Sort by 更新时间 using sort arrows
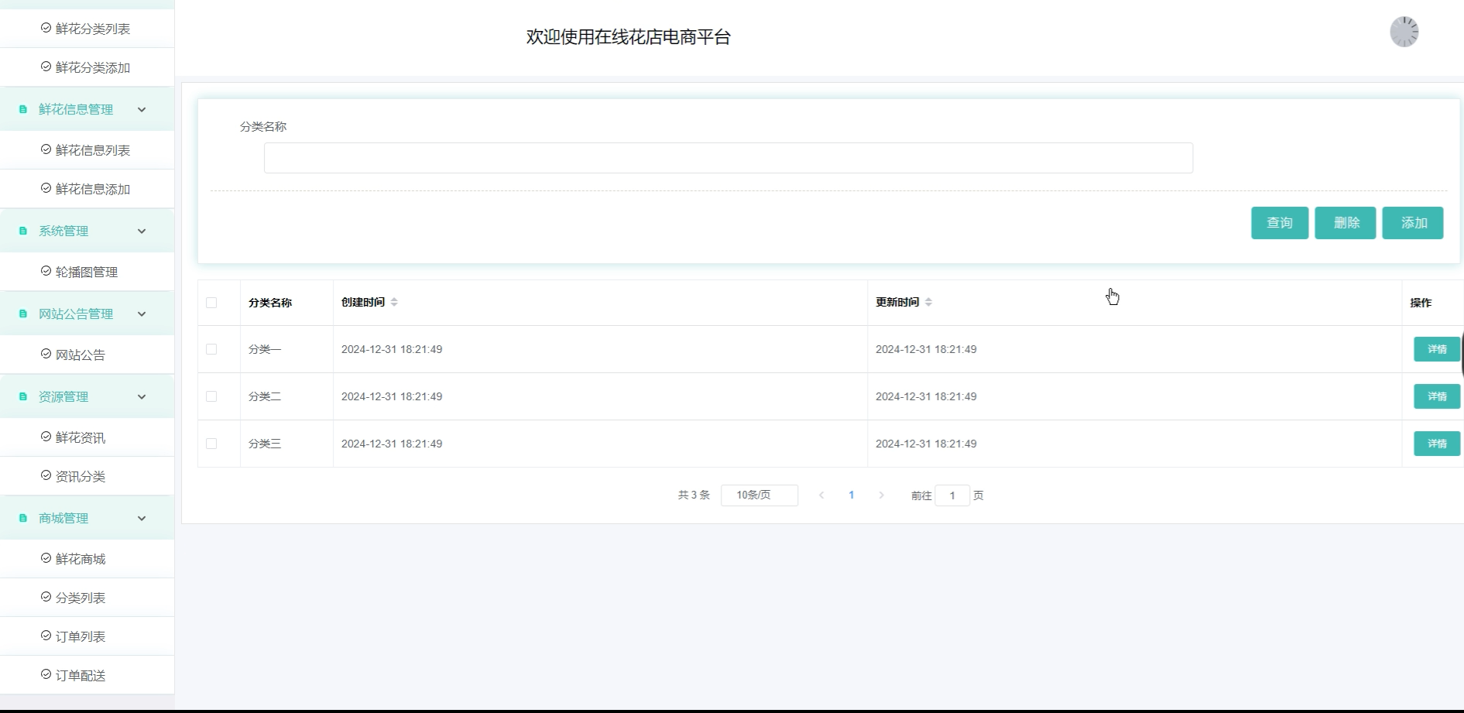The width and height of the screenshot is (1464, 713). [x=928, y=302]
